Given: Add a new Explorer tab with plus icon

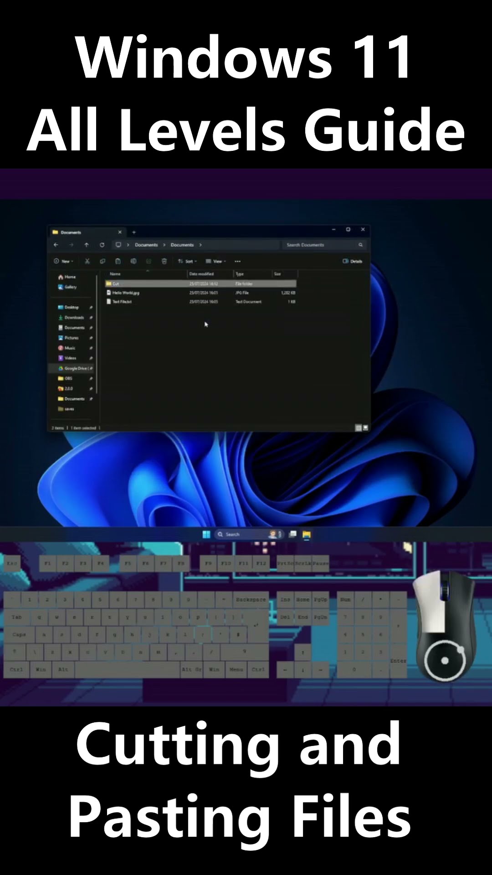Looking at the screenshot, I should (x=134, y=232).
